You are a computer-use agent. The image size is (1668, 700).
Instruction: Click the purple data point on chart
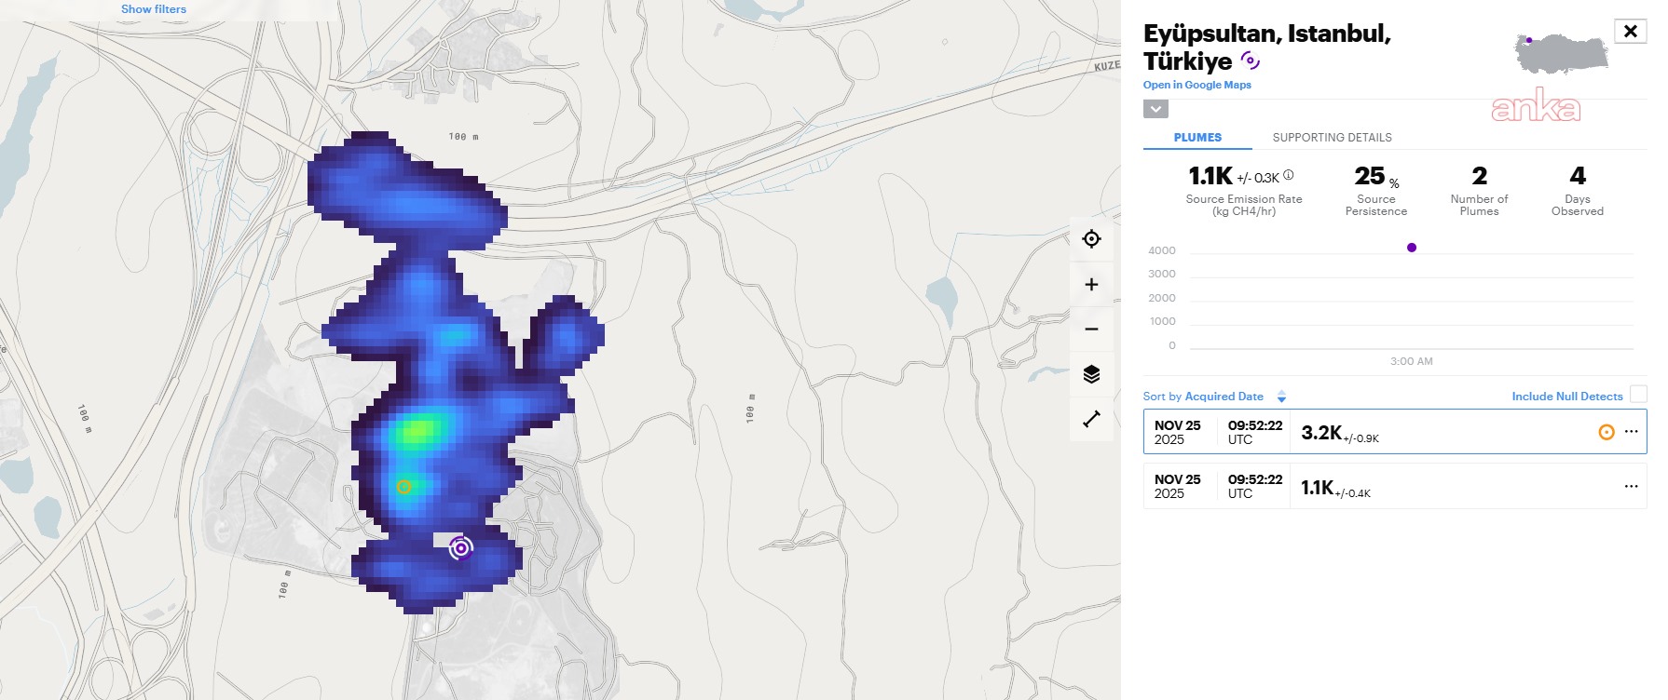coord(1412,248)
